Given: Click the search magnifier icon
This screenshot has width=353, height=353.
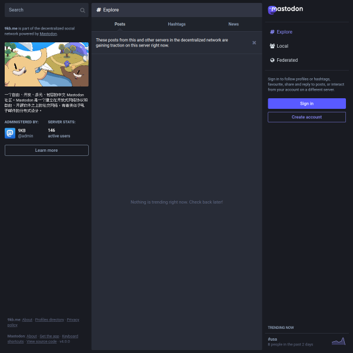Looking at the screenshot, I should [82, 10].
